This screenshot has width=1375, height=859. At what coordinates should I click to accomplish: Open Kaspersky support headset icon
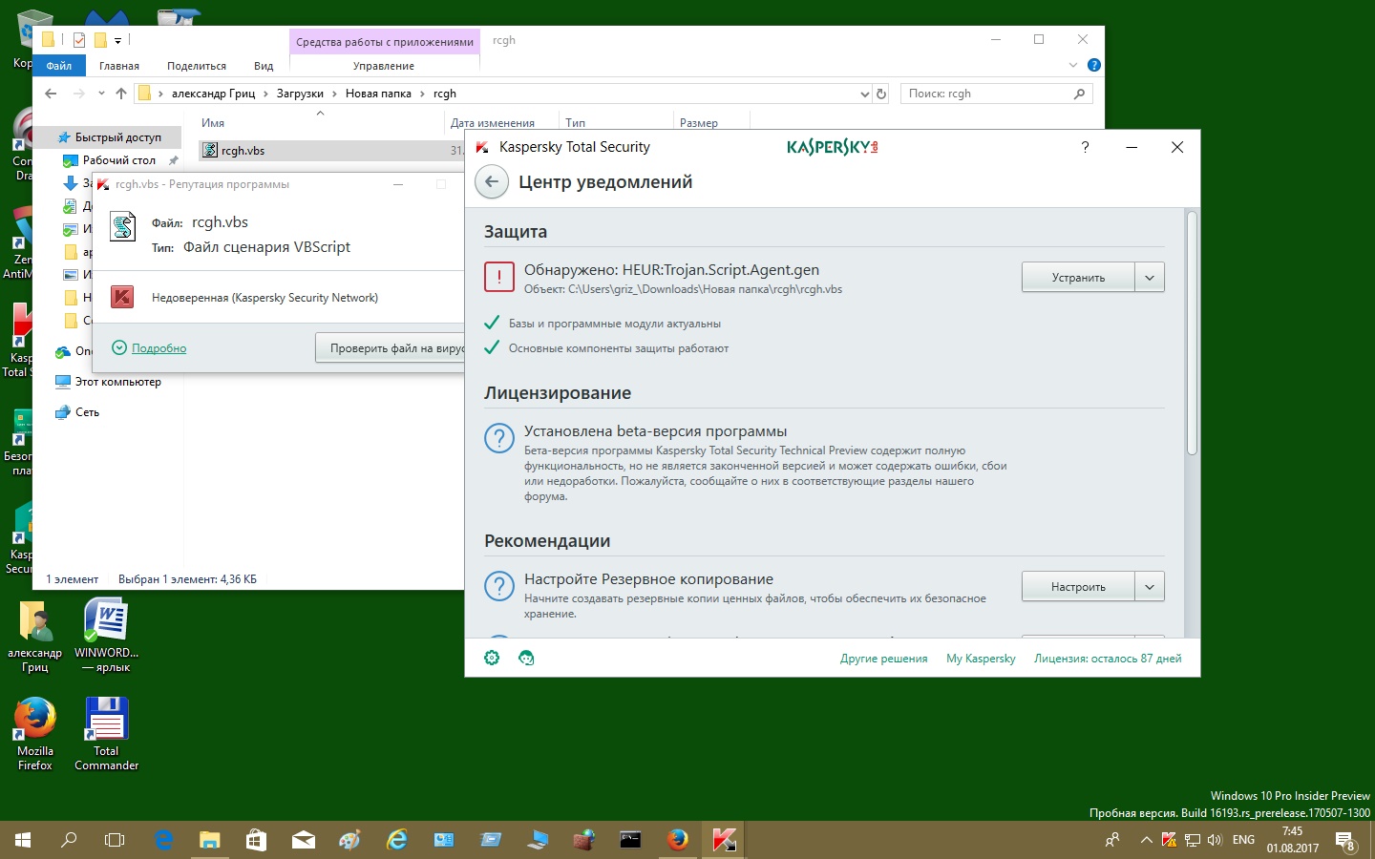(526, 658)
